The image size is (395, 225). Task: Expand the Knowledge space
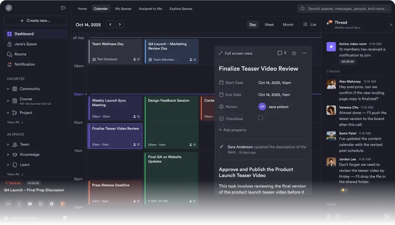[x=8, y=155]
